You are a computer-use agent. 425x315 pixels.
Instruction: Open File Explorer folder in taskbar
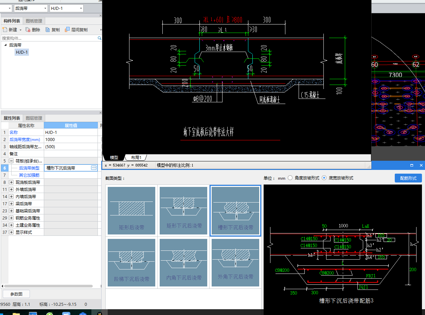point(17,313)
